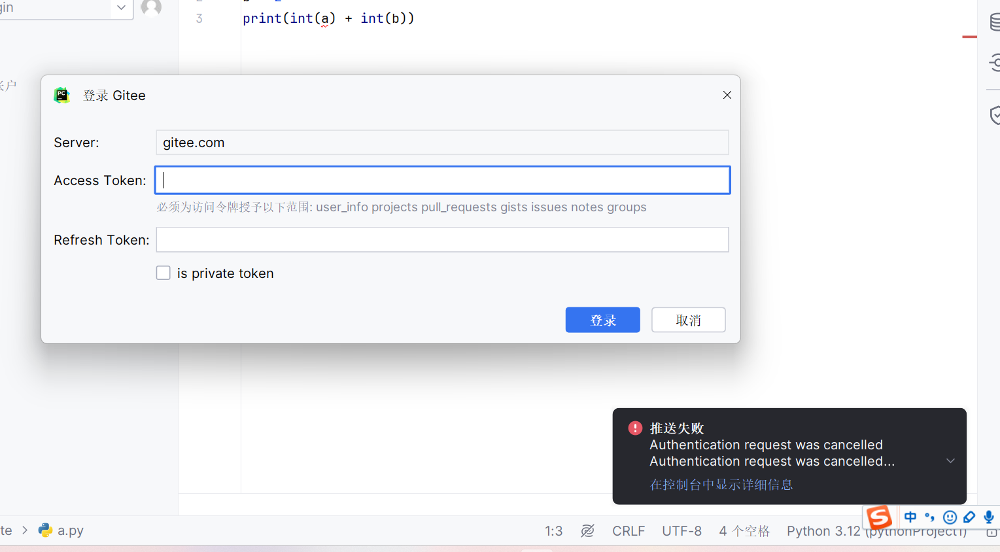This screenshot has height=552, width=1000.
Task: Click the shield check icon in the right sidebar
Action: [x=995, y=116]
